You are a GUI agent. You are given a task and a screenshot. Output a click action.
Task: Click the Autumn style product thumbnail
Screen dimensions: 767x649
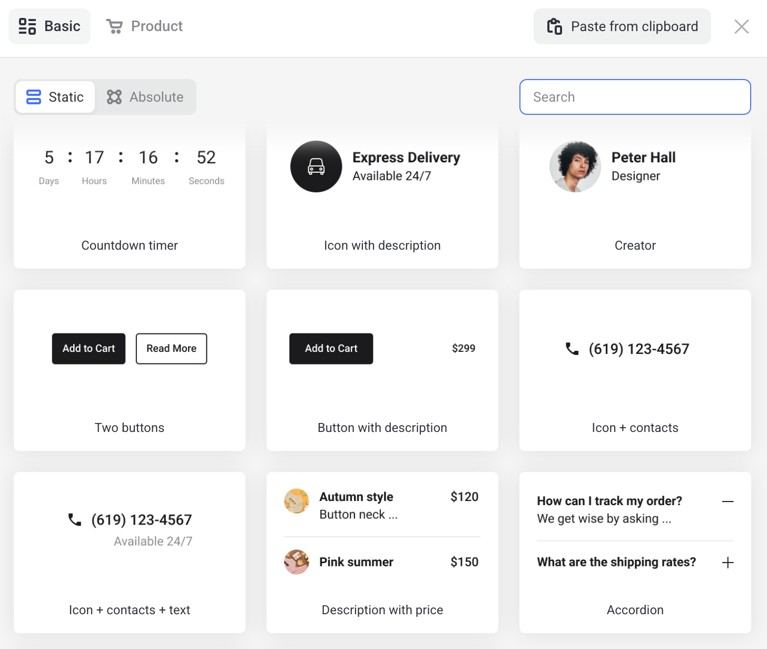click(297, 501)
